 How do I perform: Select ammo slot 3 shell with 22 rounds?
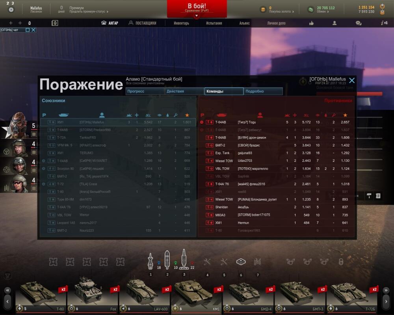pyautogui.click(x=184, y=259)
